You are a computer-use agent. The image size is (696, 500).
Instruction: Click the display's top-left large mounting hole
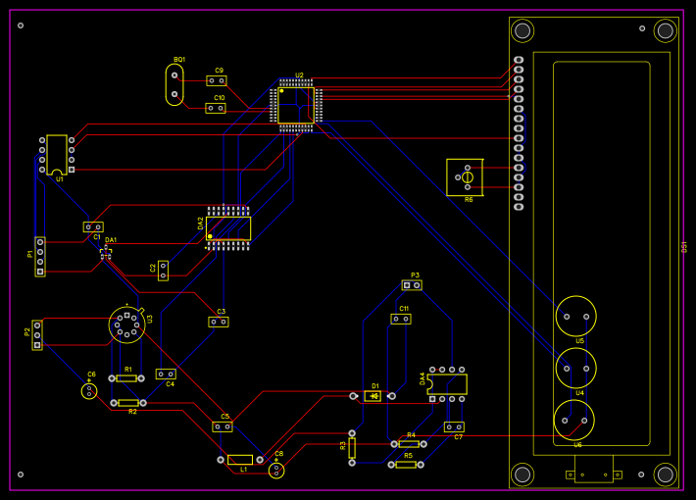(x=522, y=31)
